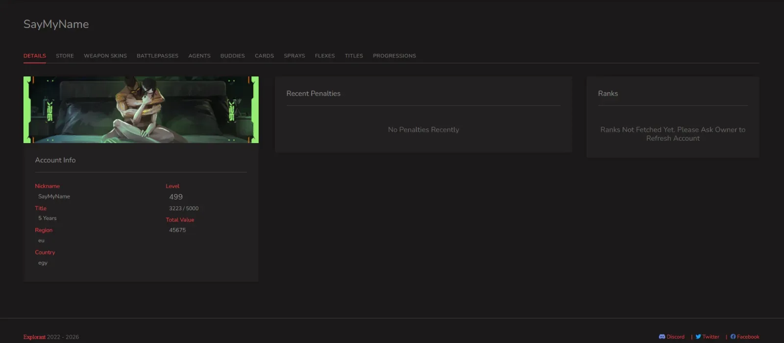Click the Facebook logo icon in footer

point(733,337)
